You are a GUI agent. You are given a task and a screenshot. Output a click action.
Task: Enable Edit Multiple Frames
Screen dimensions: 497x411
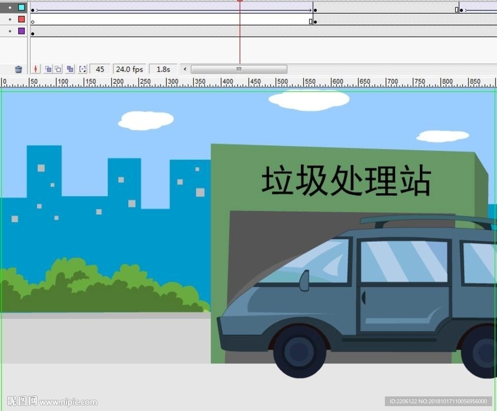(70, 69)
